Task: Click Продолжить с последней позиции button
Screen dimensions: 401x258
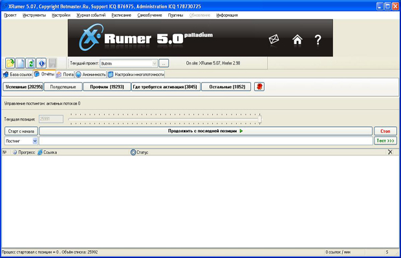Action: (x=206, y=131)
